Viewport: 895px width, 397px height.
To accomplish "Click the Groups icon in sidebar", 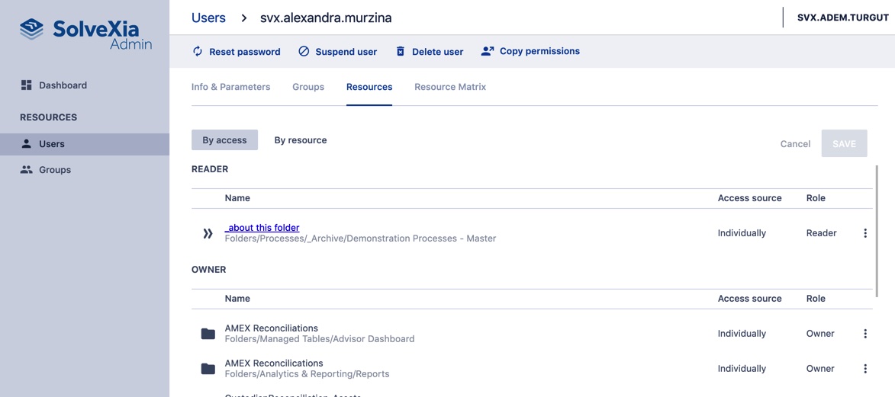I will (27, 170).
